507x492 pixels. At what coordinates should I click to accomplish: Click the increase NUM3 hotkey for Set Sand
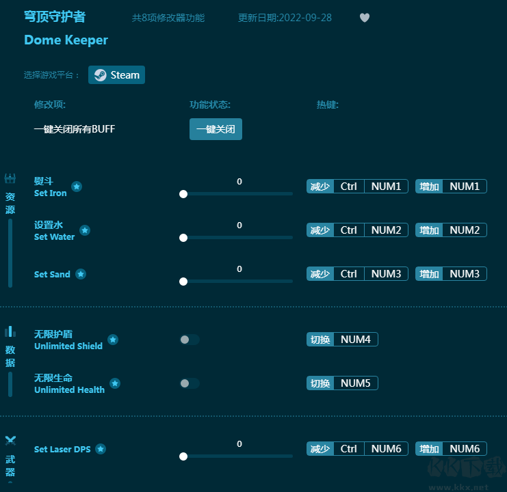(451, 274)
